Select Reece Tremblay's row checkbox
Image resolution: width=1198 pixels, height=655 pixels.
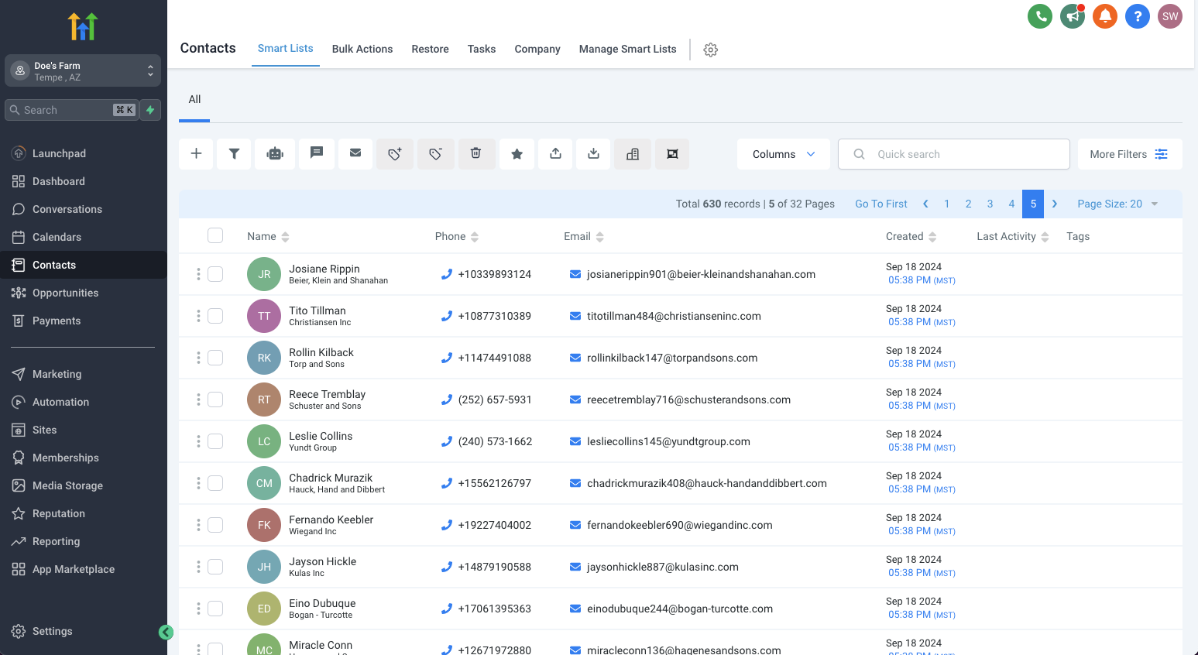215,400
